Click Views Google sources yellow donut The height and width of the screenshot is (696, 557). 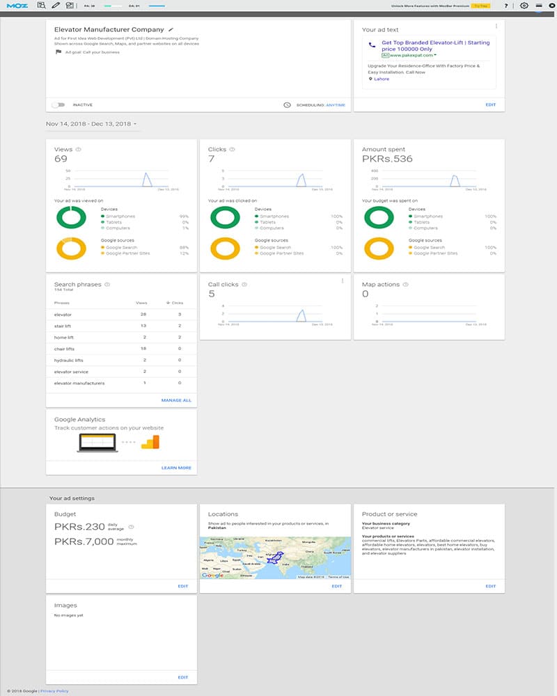point(71,248)
